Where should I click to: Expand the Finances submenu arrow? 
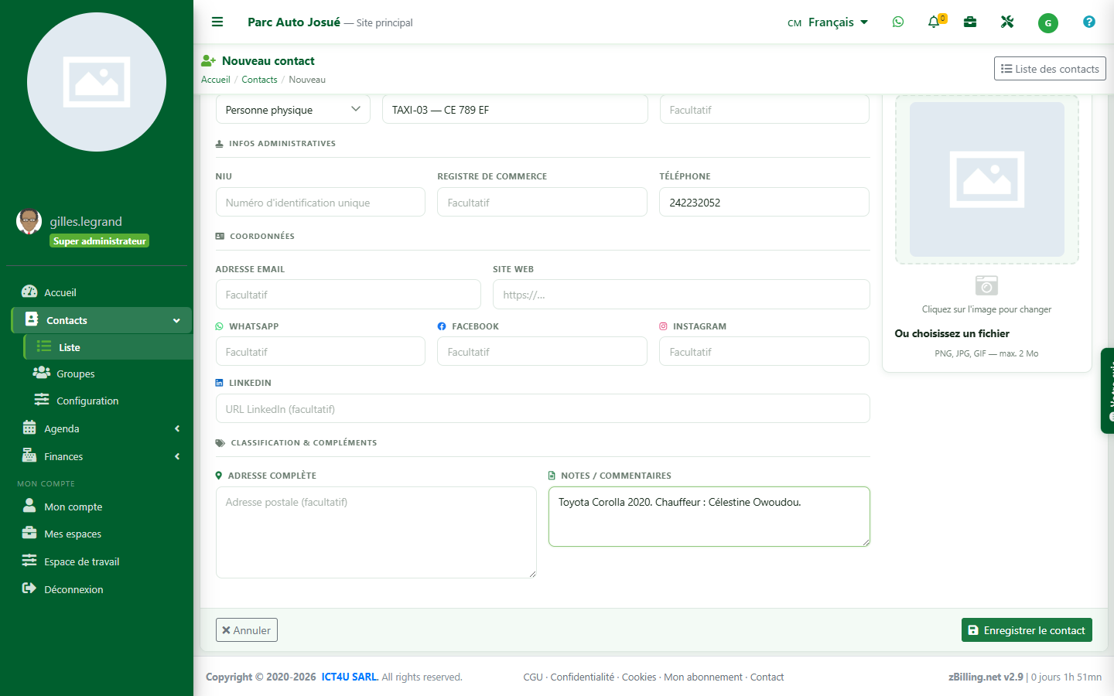tap(177, 456)
